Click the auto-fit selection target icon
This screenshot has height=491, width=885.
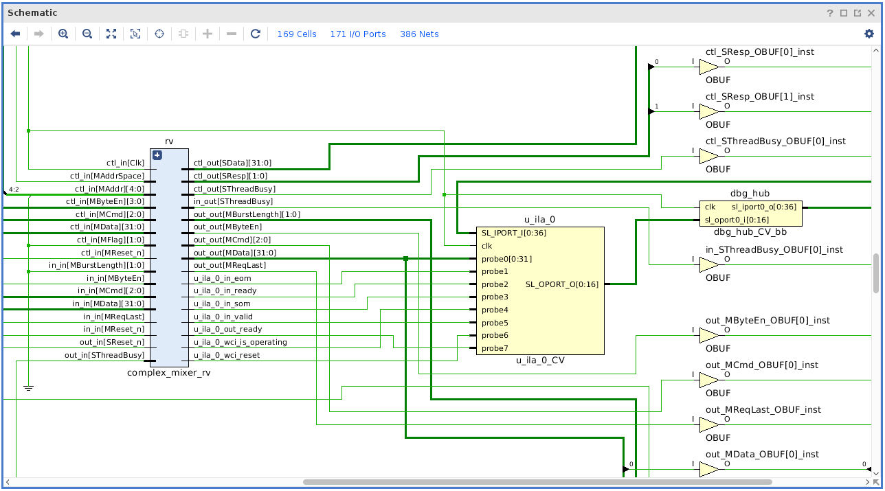pyautogui.click(x=159, y=34)
